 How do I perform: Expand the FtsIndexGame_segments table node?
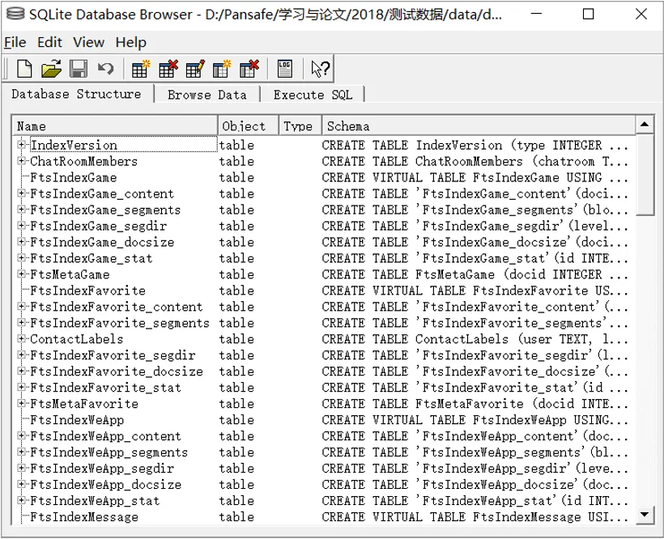point(21,210)
